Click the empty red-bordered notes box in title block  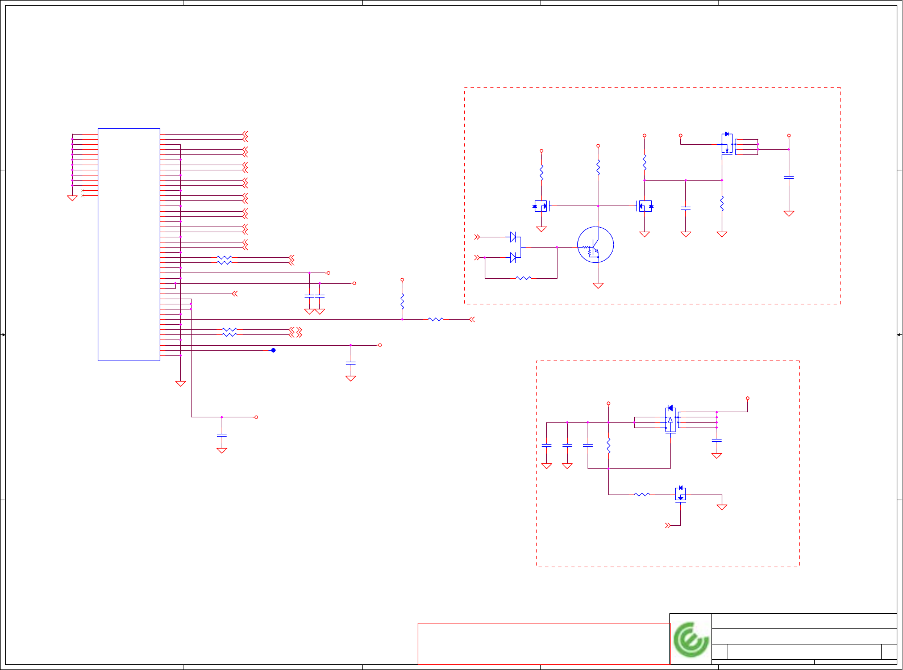coord(544,643)
